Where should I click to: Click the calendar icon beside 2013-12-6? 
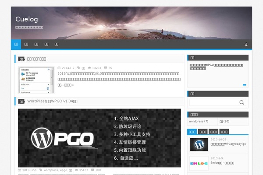tap(19, 170)
